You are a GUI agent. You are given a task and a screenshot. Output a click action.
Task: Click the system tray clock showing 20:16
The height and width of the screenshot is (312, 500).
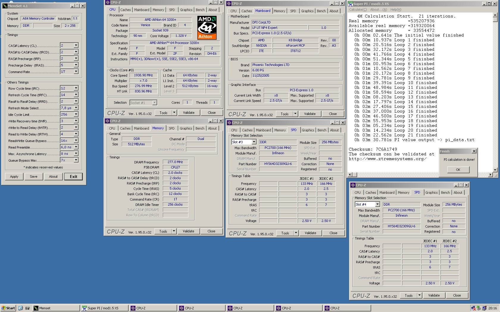click(x=493, y=308)
